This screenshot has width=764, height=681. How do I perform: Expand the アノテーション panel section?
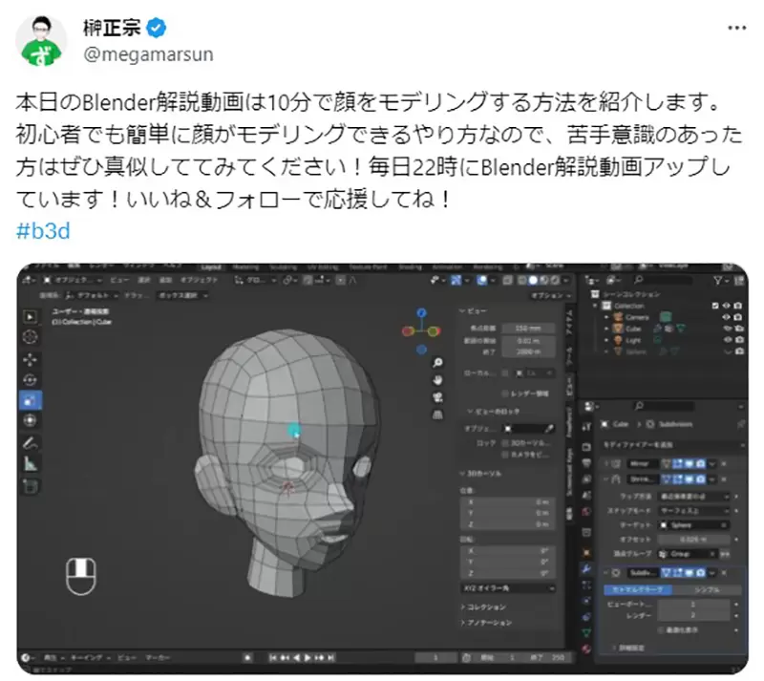tap(487, 623)
